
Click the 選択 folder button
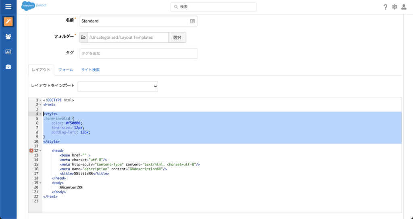tap(177, 38)
